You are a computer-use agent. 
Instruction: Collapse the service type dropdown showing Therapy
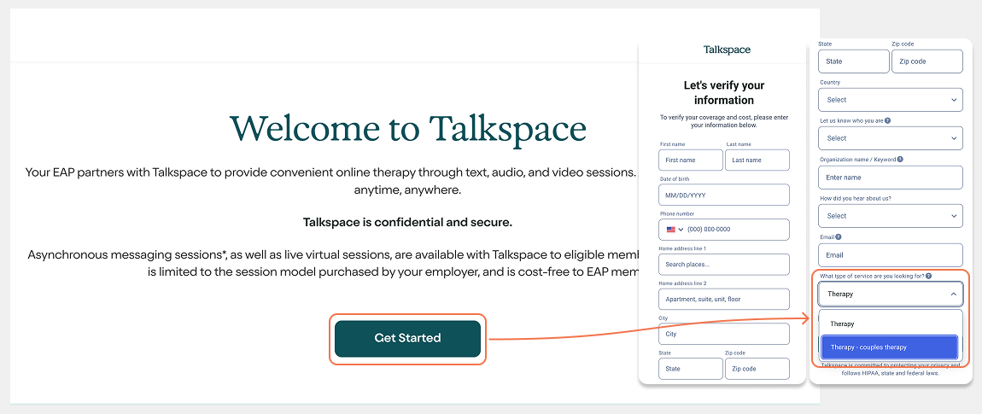tap(890, 294)
